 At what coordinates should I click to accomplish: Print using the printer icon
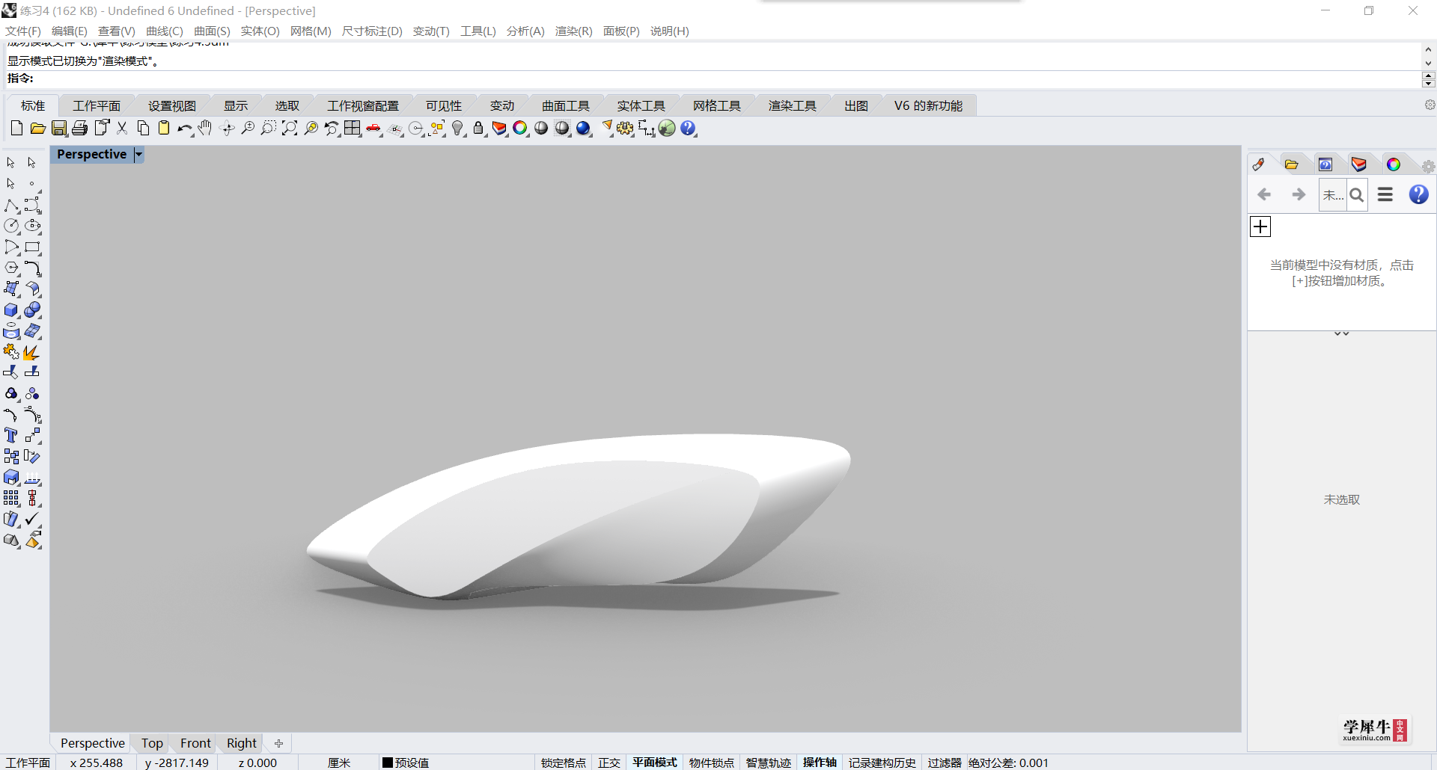click(x=80, y=129)
